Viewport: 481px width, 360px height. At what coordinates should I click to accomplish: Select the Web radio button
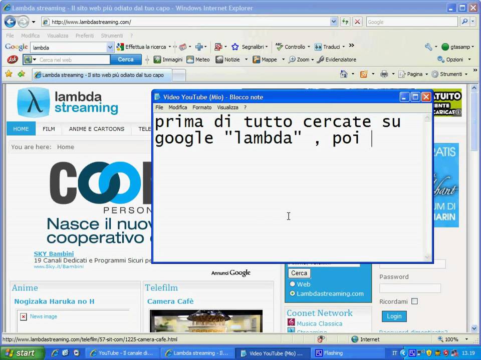(292, 284)
